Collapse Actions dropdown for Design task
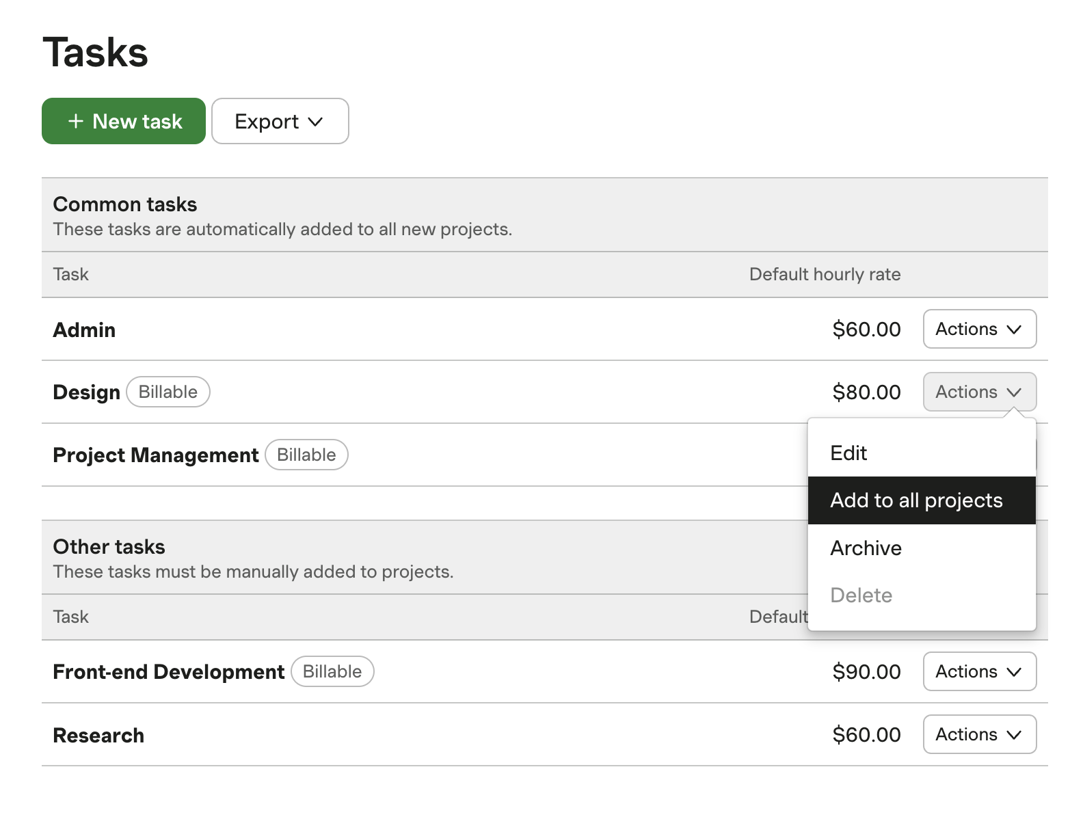The image size is (1083, 819). coord(980,392)
